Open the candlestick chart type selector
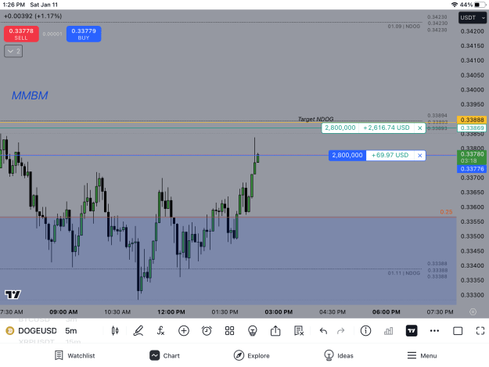 click(x=115, y=331)
